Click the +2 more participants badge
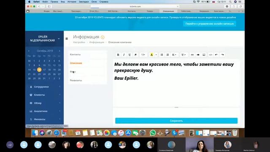Viewport: 270px width, 152px height. [10, 145]
